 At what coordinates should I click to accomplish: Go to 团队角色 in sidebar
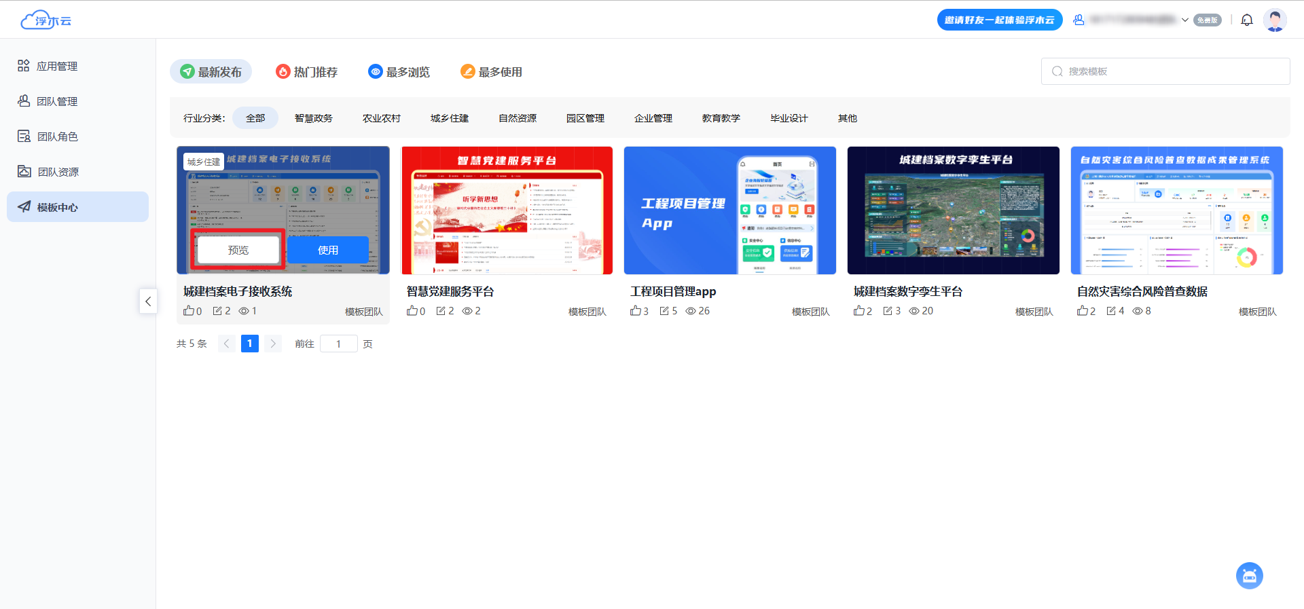tap(57, 136)
